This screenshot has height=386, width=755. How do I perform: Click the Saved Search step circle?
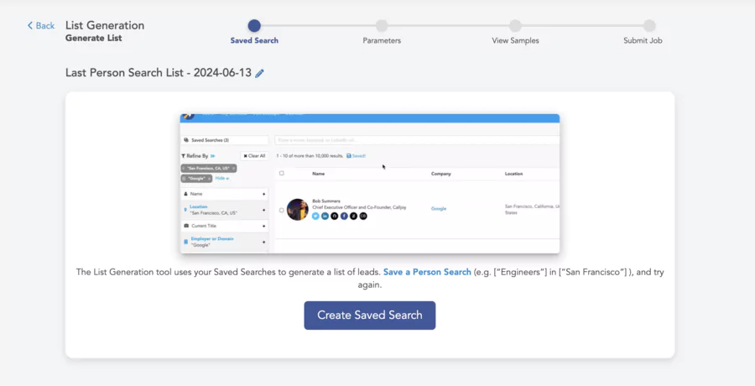(x=254, y=25)
